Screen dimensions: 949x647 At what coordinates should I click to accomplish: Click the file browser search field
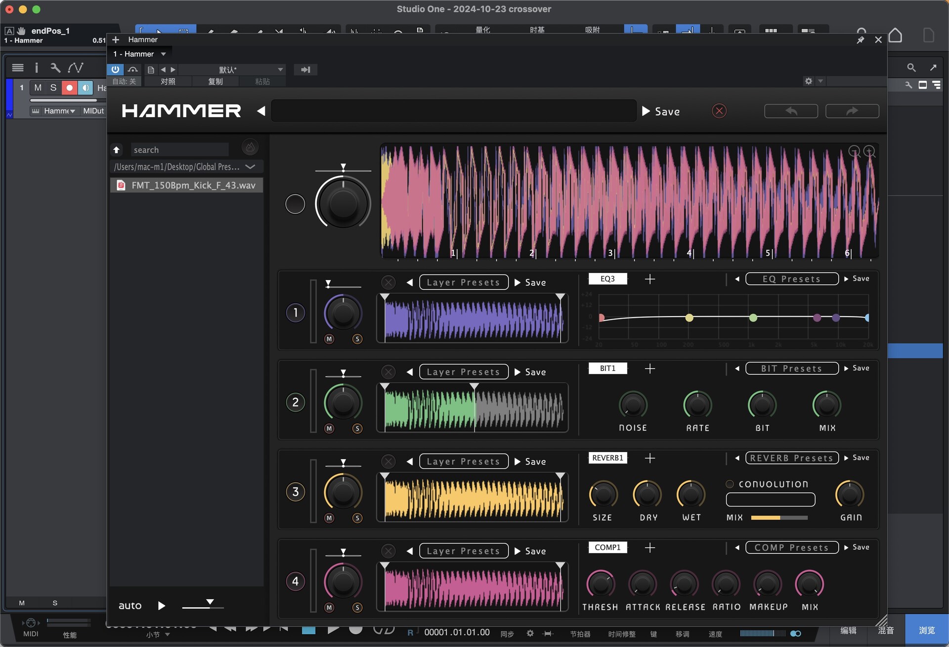coord(179,150)
